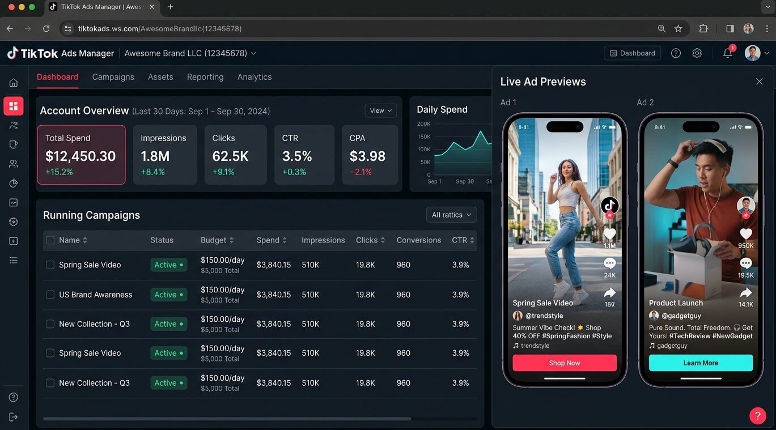Click the log out icon at sidebar bottom
This screenshot has height=430, width=776.
(x=14, y=417)
